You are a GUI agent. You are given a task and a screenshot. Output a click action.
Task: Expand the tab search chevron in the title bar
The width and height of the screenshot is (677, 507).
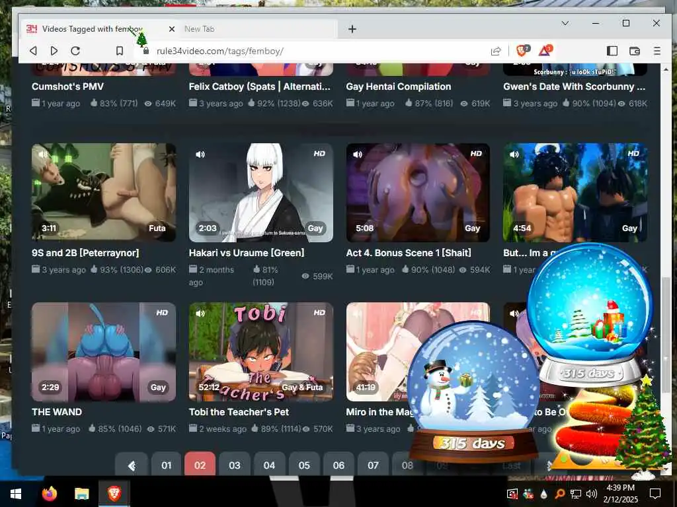click(x=565, y=23)
